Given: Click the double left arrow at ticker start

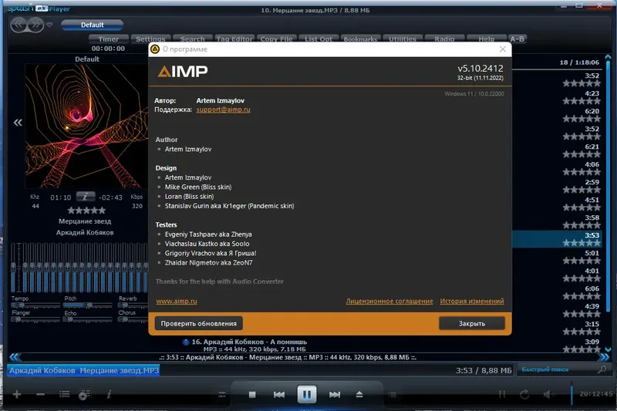Looking at the screenshot, I should pyautogui.click(x=14, y=357).
